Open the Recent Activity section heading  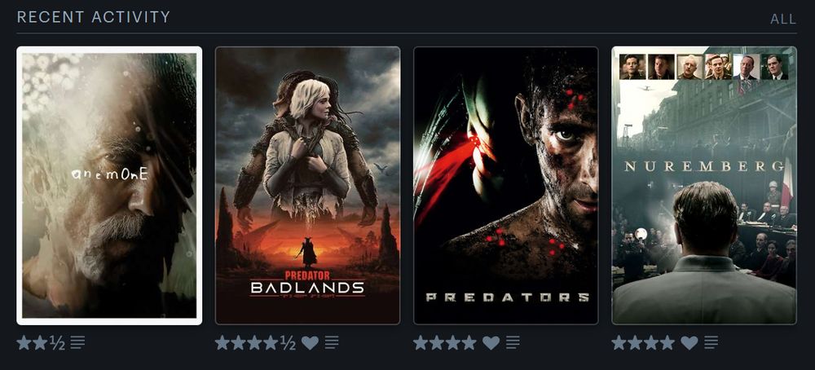pyautogui.click(x=94, y=17)
